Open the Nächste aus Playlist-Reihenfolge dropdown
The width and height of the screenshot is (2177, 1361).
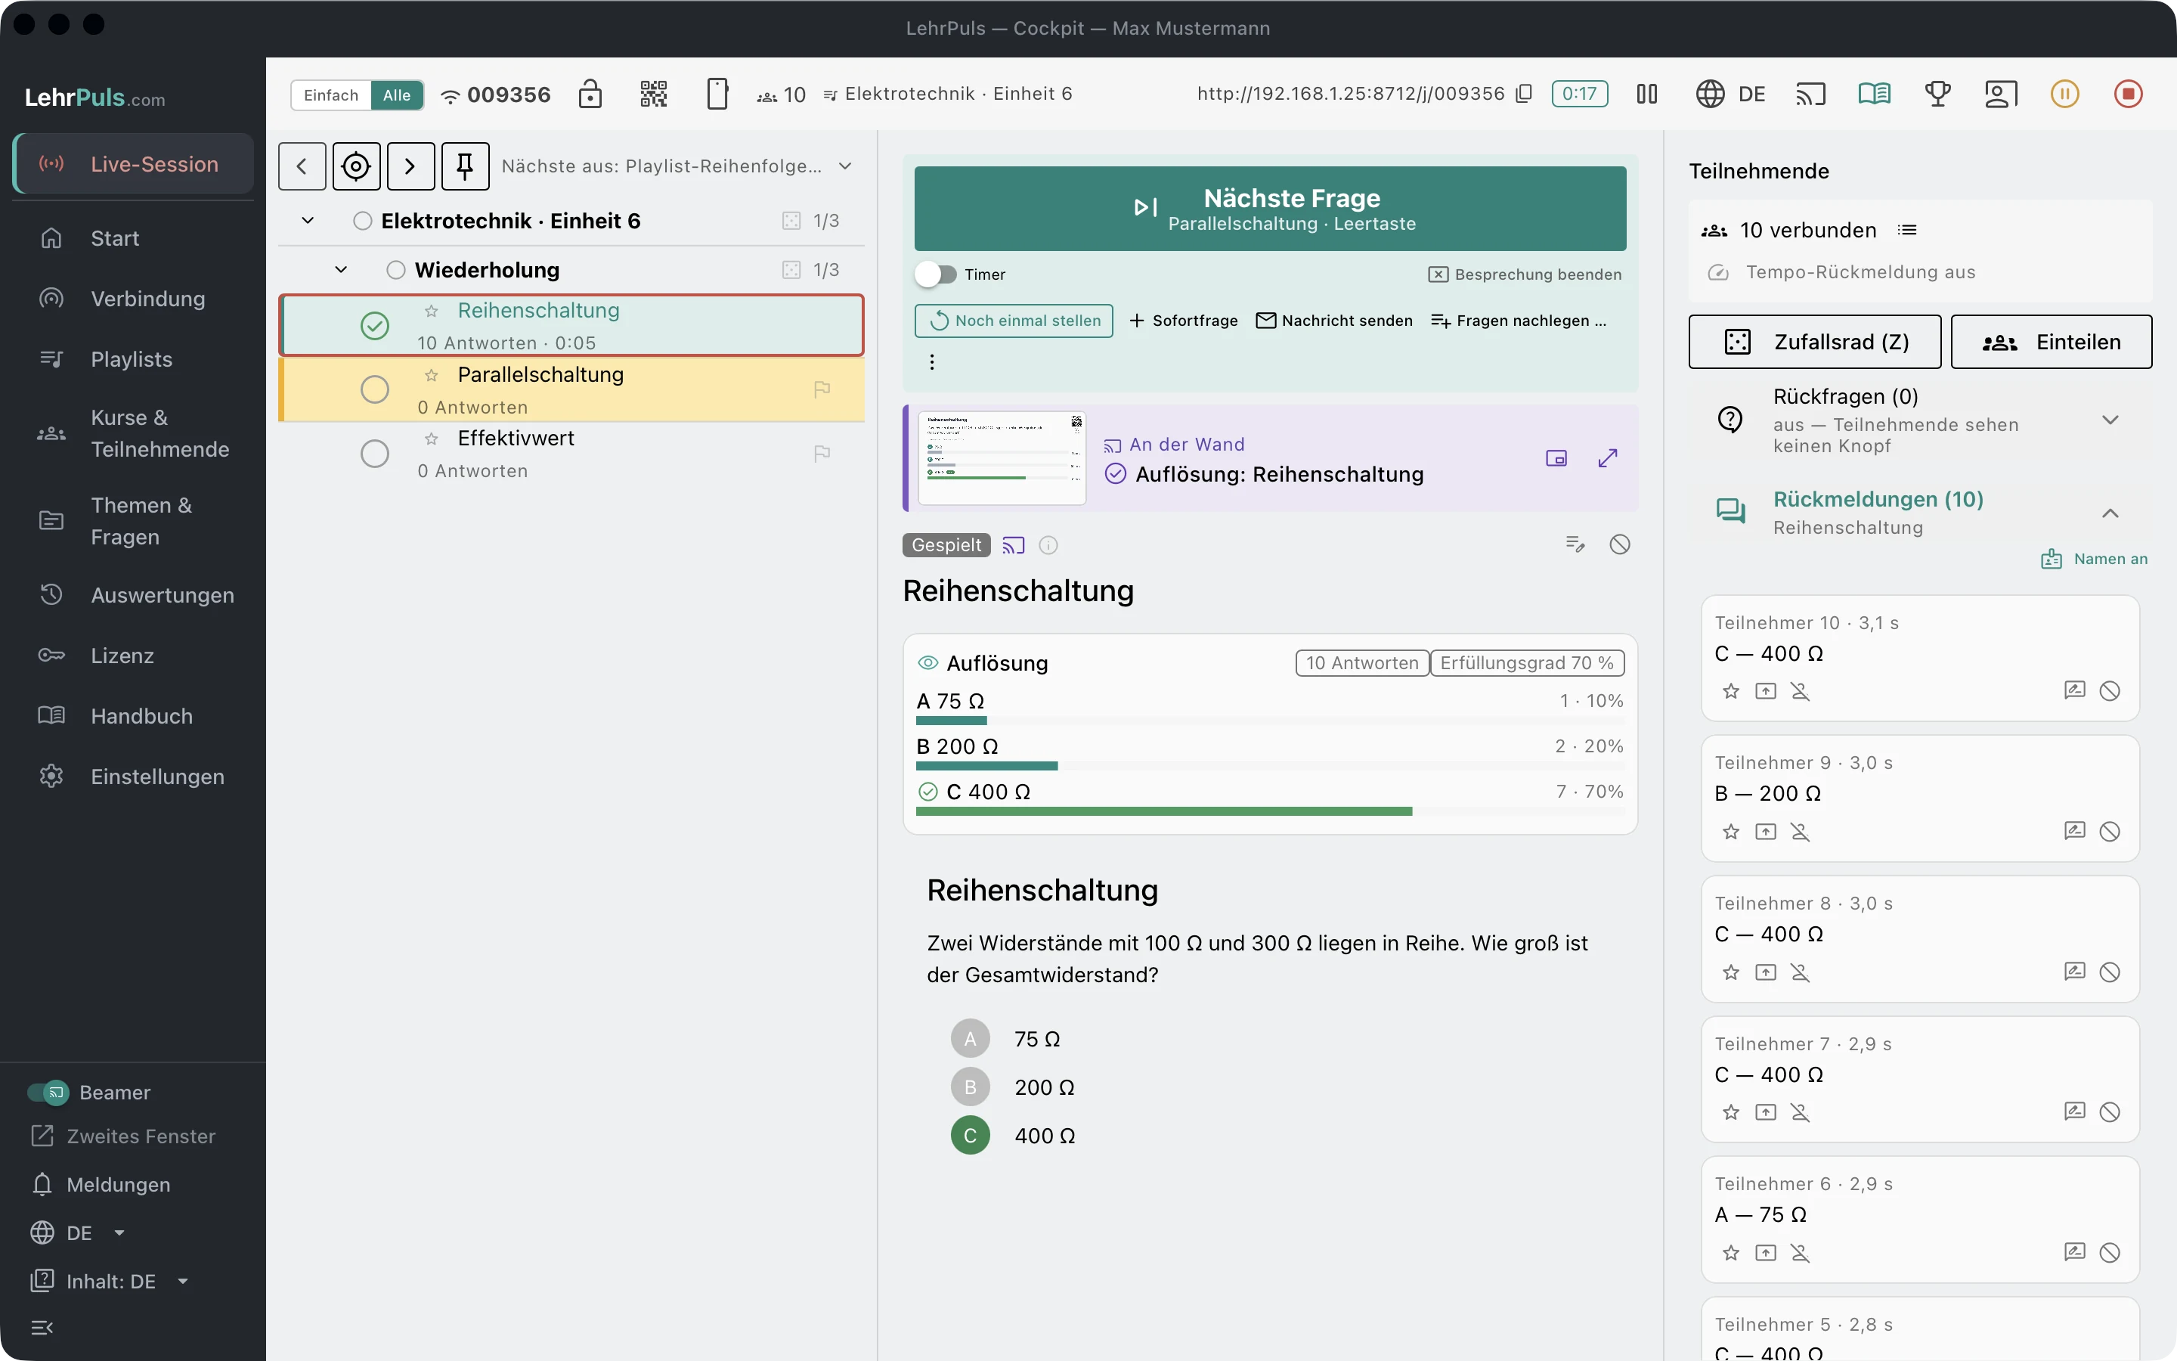tap(677, 166)
